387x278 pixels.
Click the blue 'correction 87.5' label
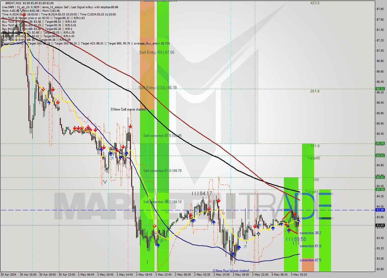click(311, 260)
